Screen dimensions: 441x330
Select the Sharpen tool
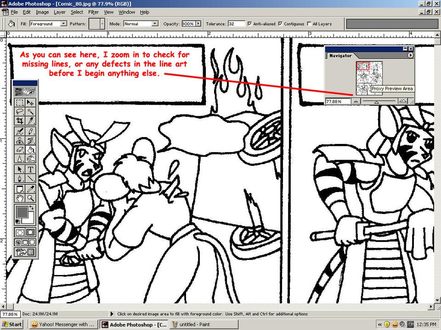click(x=20, y=158)
